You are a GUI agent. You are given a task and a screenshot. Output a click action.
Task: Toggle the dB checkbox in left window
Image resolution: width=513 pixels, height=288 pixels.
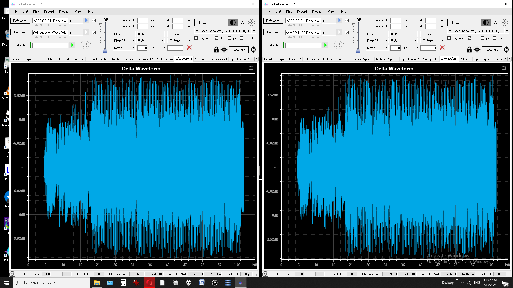coord(216,38)
